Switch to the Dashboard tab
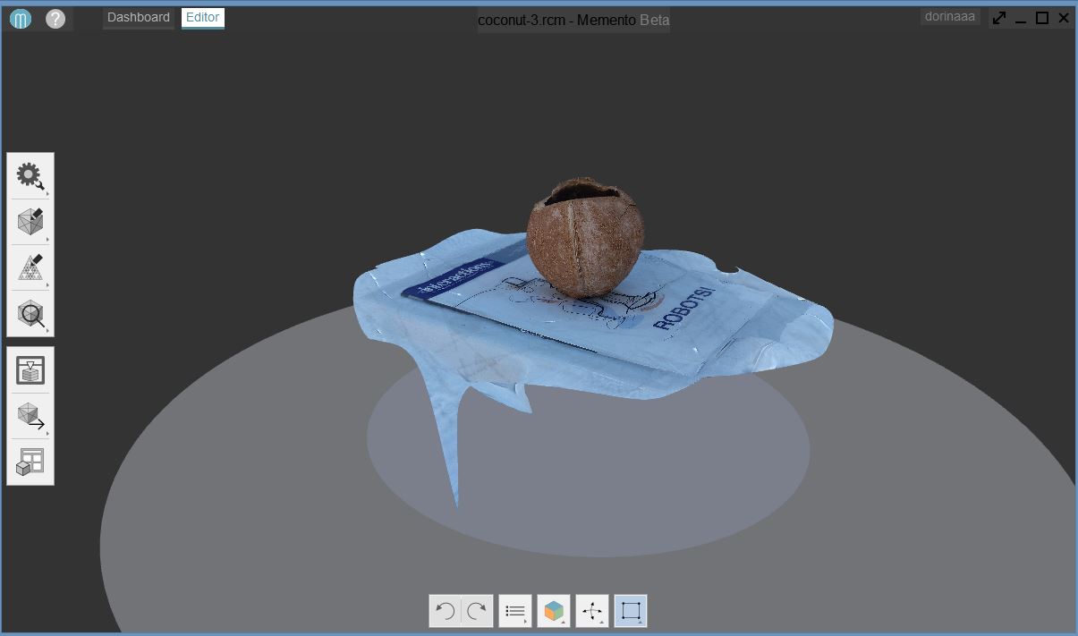 [x=139, y=18]
